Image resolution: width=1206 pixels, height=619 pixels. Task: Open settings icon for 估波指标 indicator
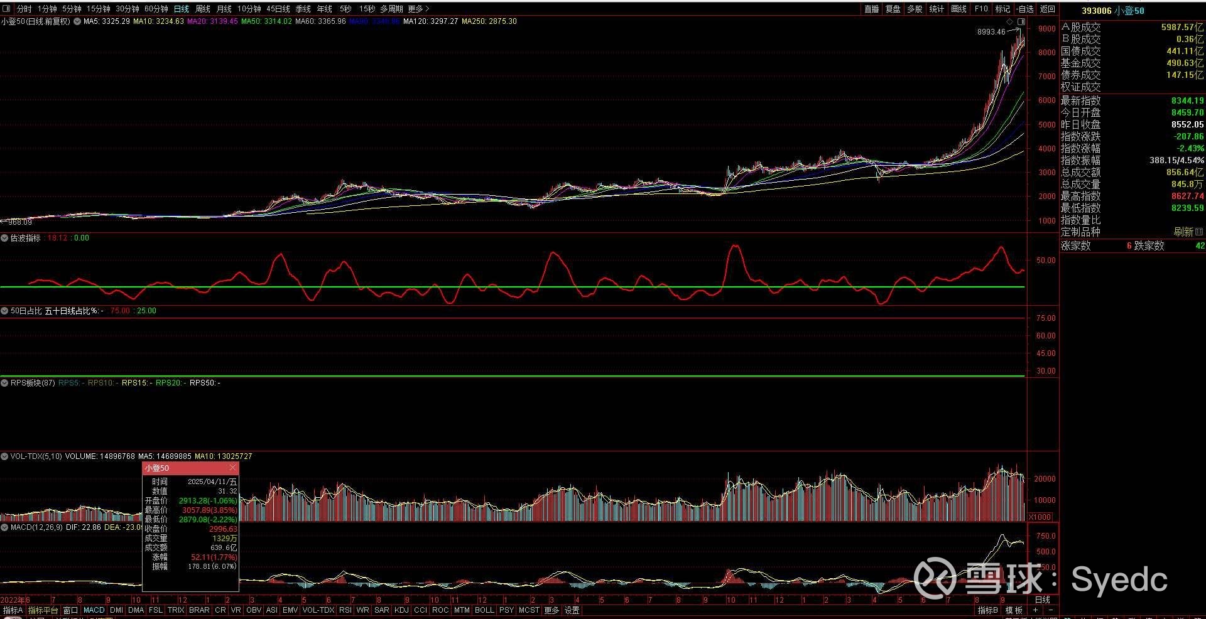pyautogui.click(x=5, y=238)
